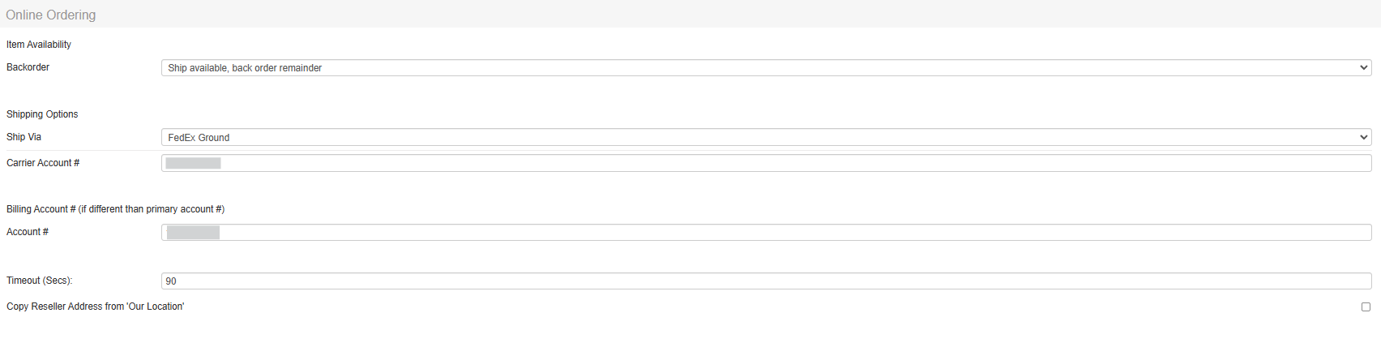Click the Timeout (Secs) label

pyautogui.click(x=40, y=281)
